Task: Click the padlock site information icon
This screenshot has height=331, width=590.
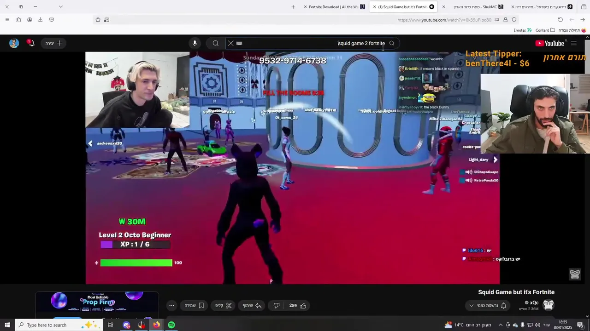Action: coord(505,20)
